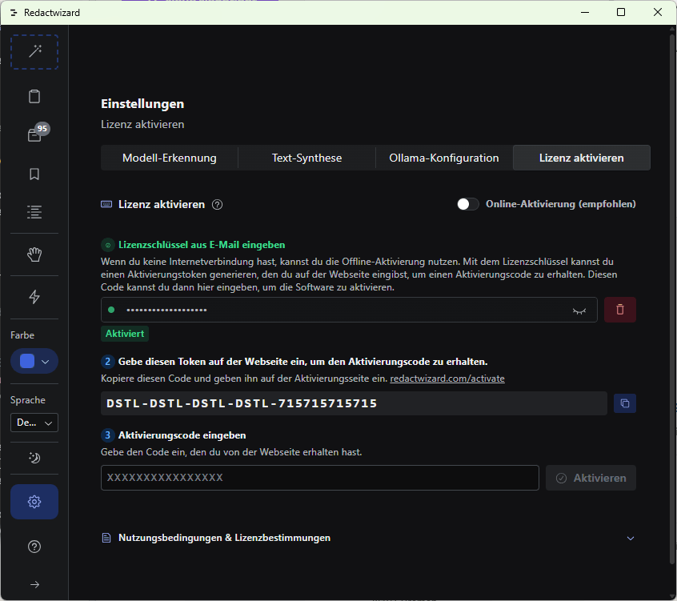This screenshot has width=677, height=601.
Task: Switch to Text-Synthese tab
Action: click(x=307, y=158)
